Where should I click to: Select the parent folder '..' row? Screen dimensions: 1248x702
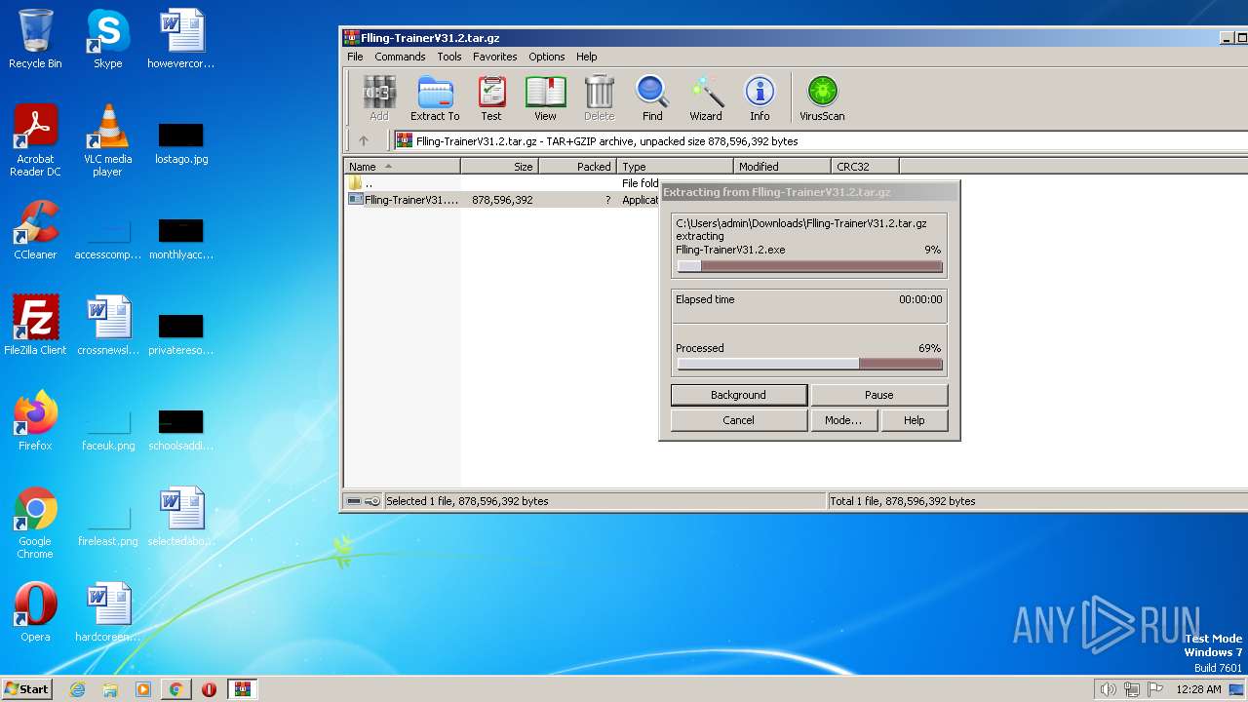[502, 183]
